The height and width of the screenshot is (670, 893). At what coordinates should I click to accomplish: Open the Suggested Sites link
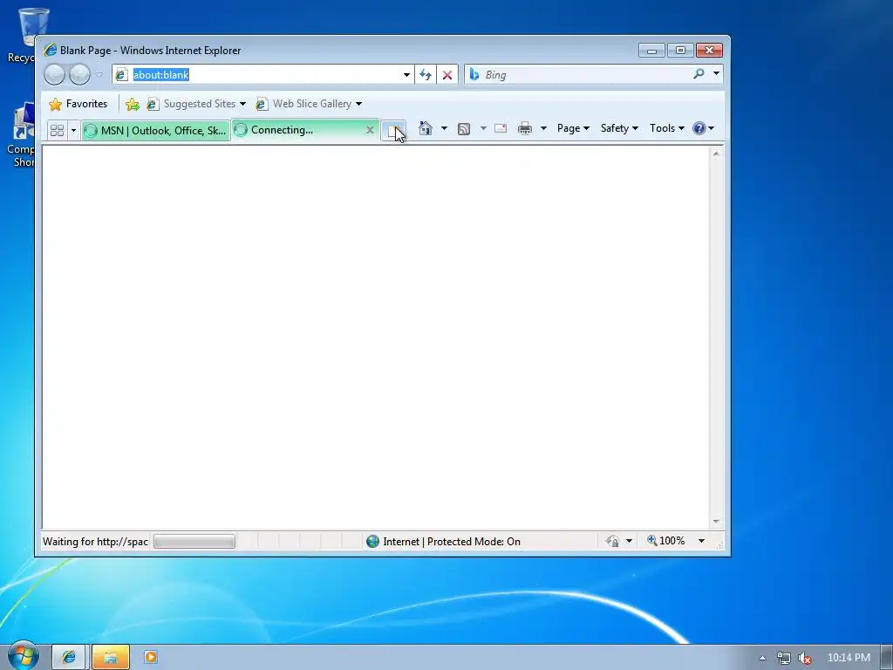[x=191, y=104]
